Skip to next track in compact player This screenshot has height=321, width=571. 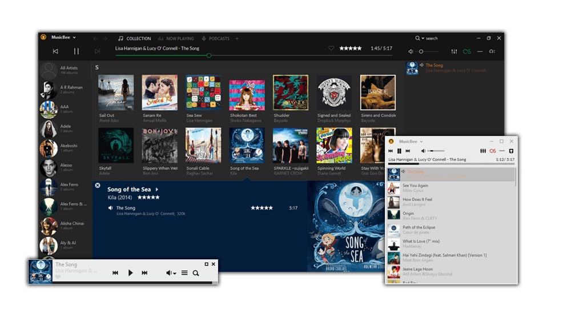tap(408, 151)
